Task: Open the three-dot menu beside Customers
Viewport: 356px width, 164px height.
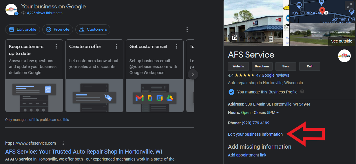Action: (x=187, y=30)
